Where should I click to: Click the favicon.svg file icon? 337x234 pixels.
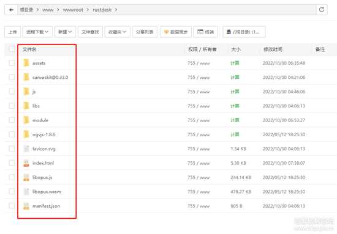coord(26,148)
